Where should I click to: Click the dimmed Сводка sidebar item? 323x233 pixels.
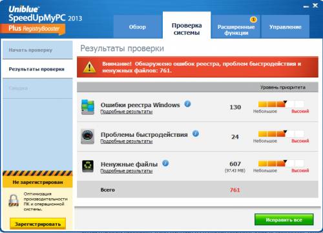point(37,88)
